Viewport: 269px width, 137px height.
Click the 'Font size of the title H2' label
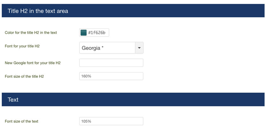[x=24, y=76]
